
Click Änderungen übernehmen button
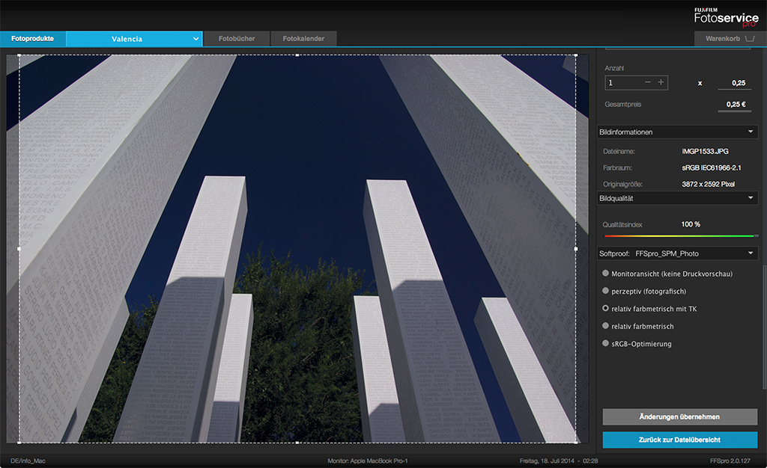coord(679,416)
